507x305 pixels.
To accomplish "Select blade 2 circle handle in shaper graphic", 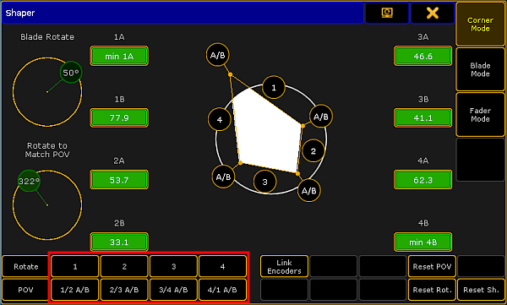I will tap(313, 151).
